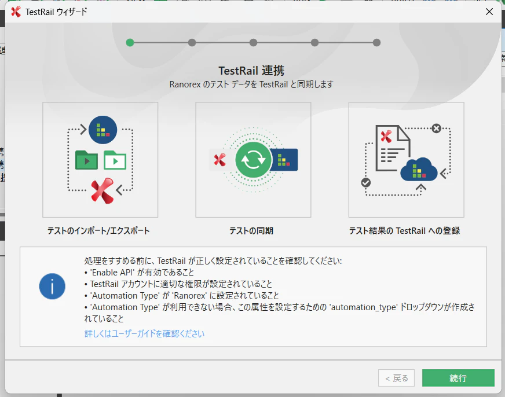Click the TestRail square logo in sync card
Screen dimensions: 505x397
click(x=284, y=160)
